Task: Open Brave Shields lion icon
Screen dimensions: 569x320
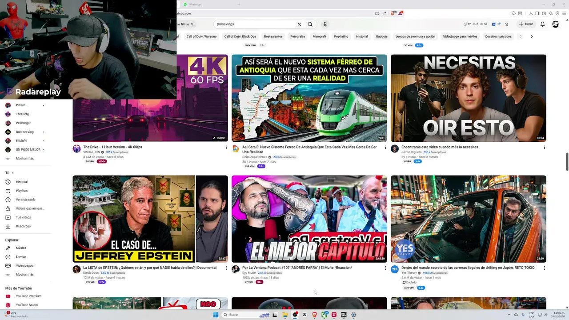Action: pos(393,13)
